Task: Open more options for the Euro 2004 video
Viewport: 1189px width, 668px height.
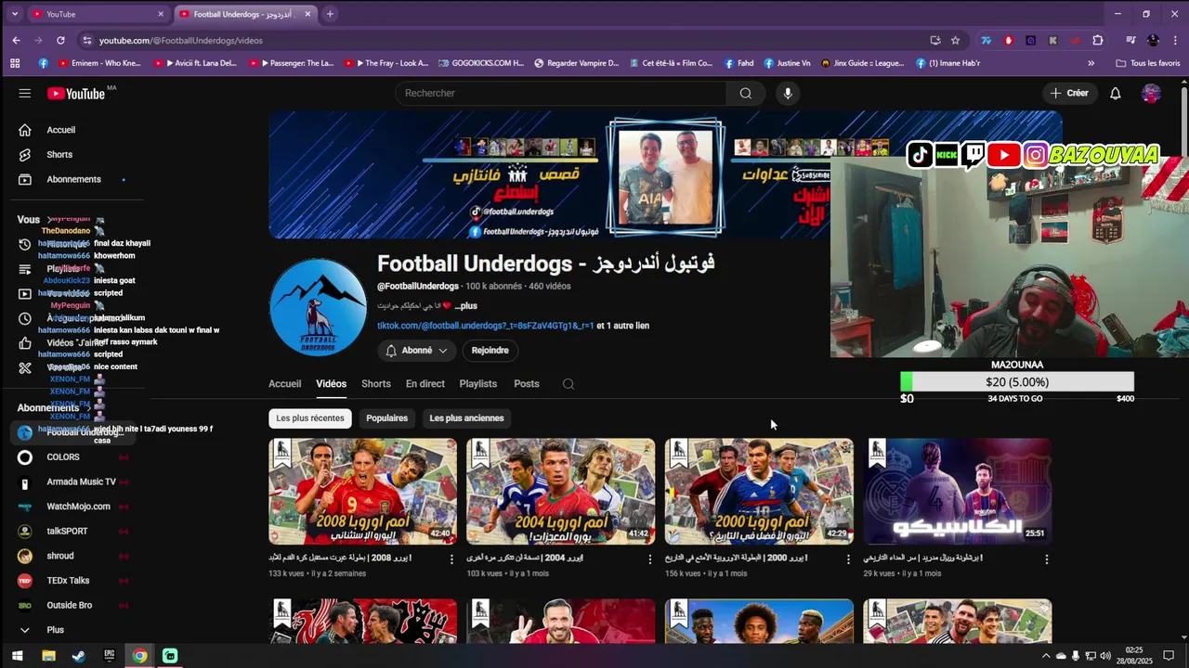Action: click(650, 559)
